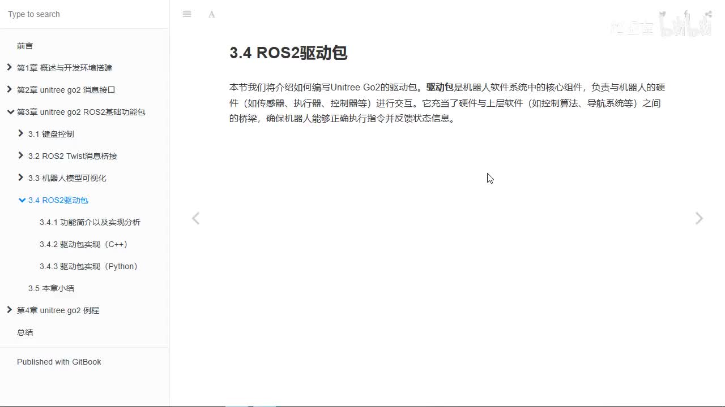Viewport: 725px width, 407px height.
Task: Expand the 3.1 键盘控制 chevron
Action: click(21, 133)
